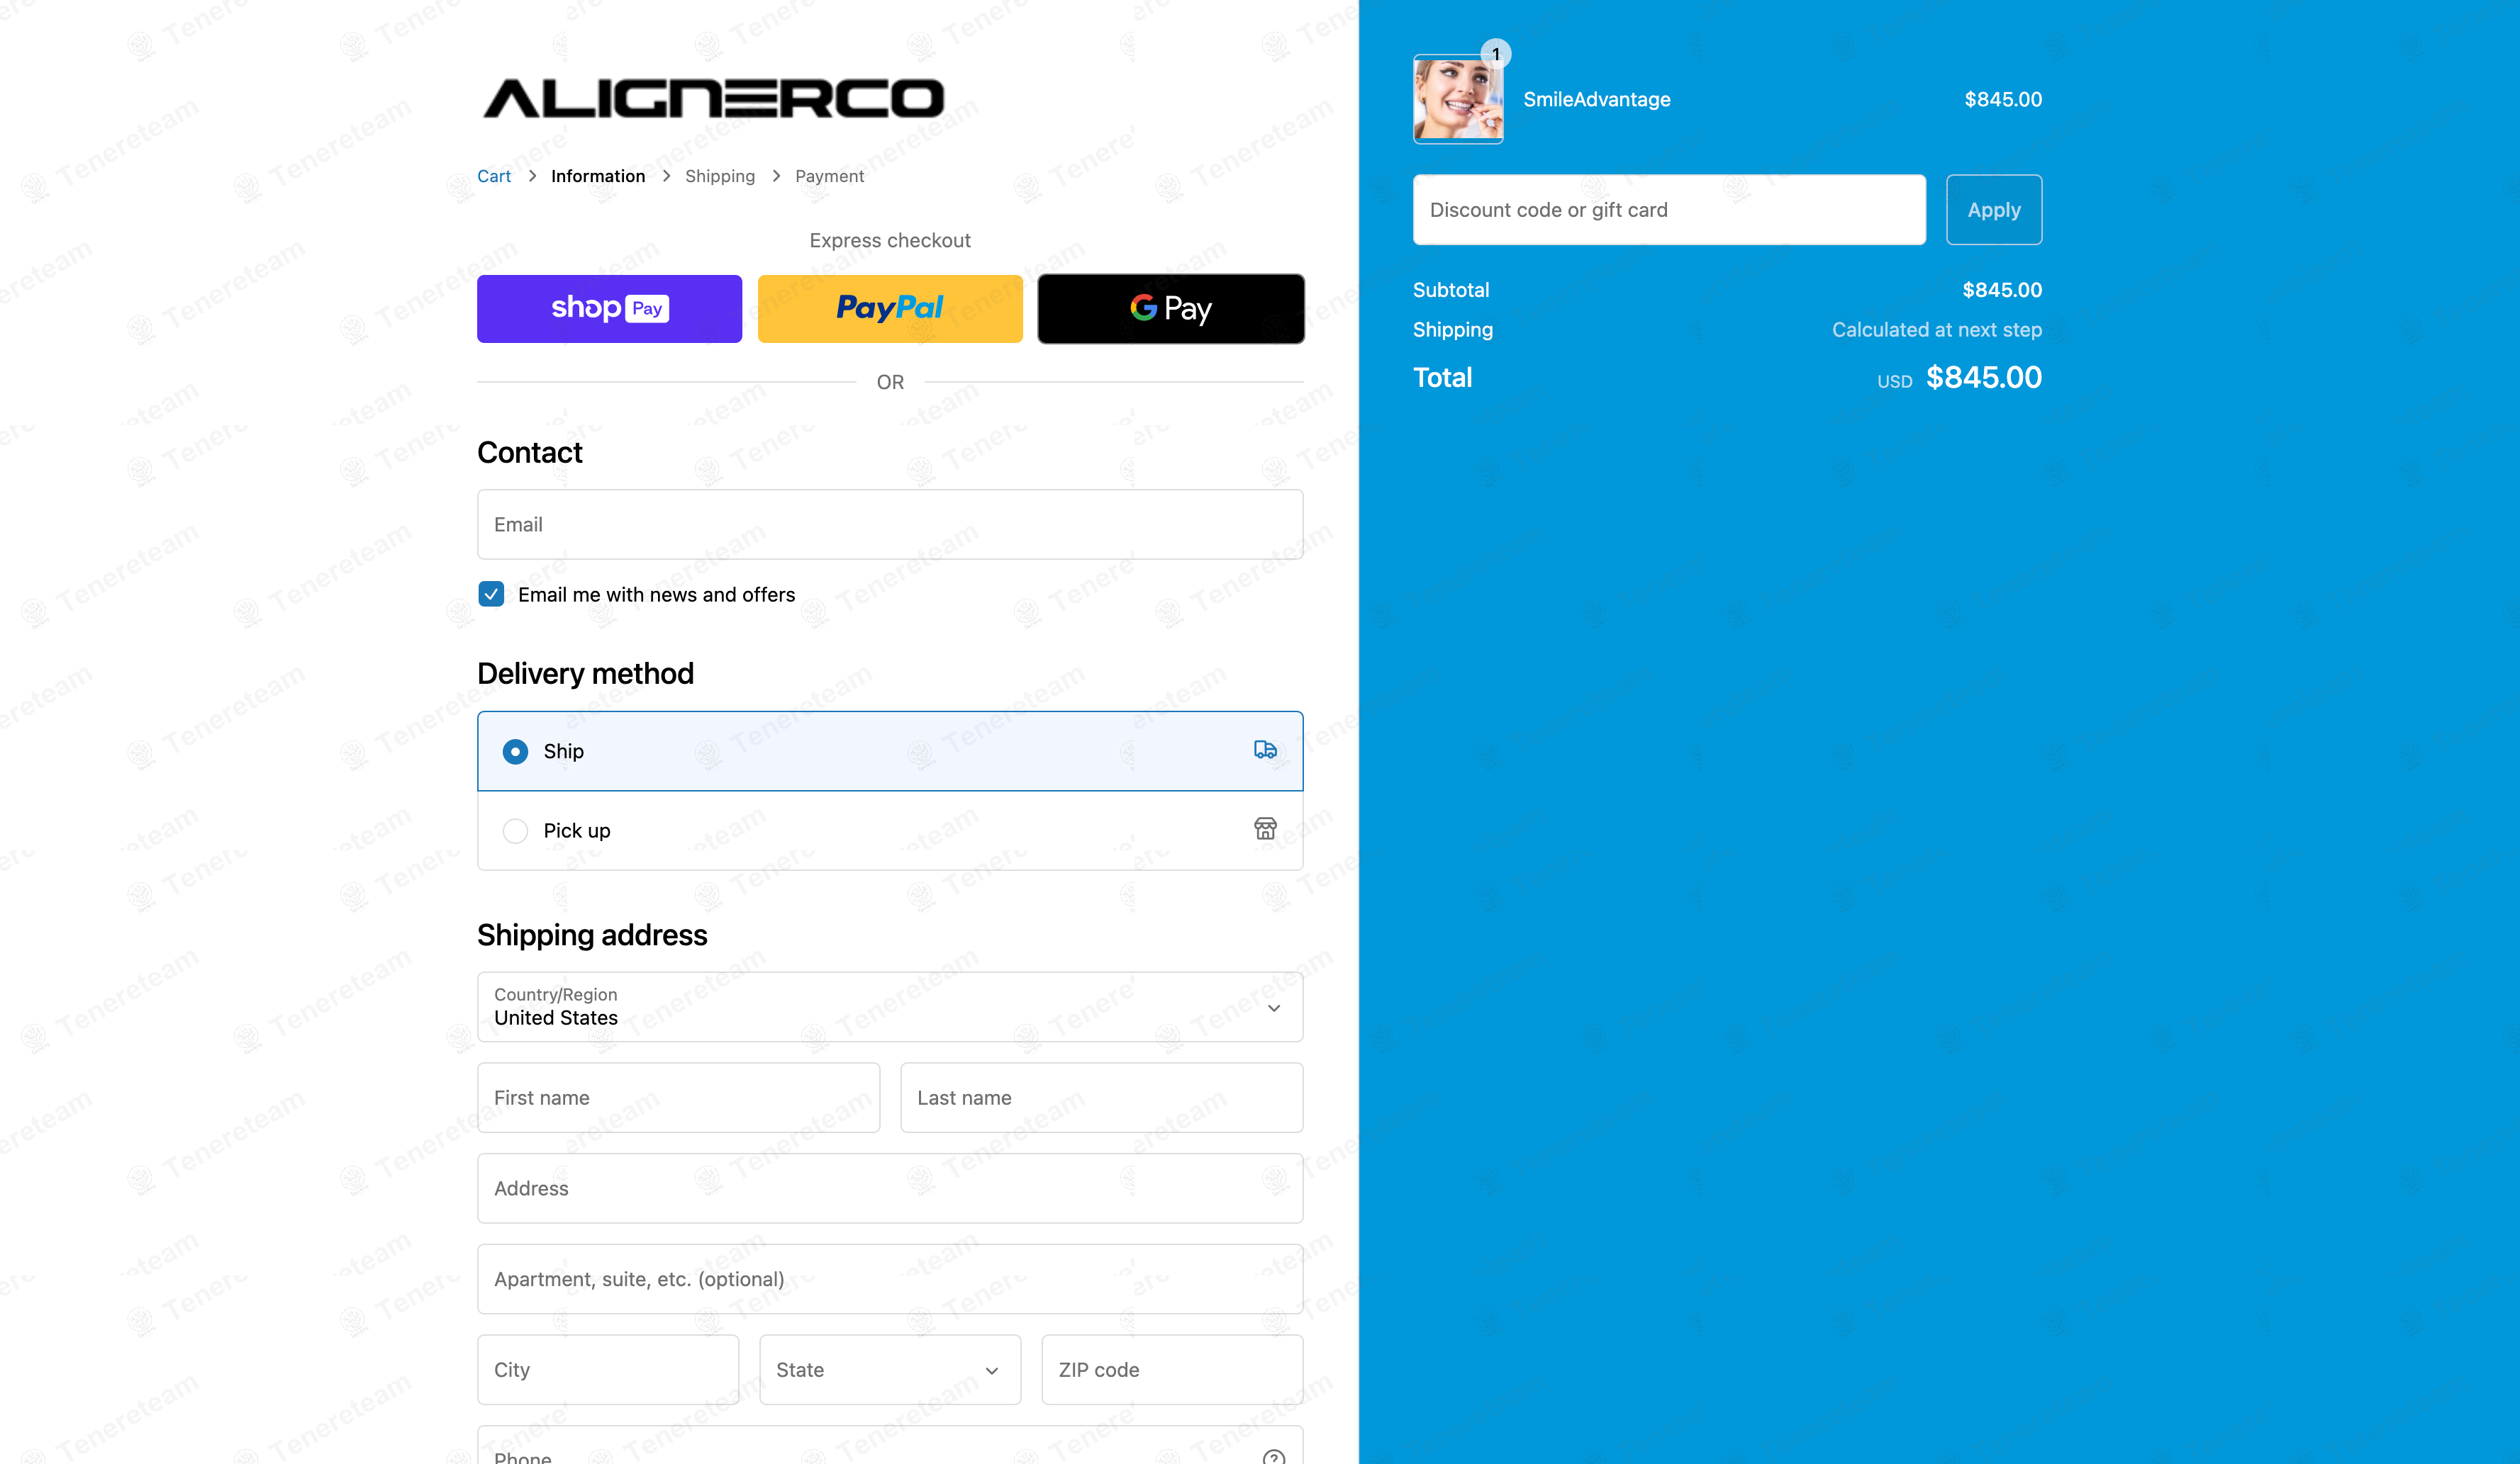The image size is (2520, 1464).
Task: Click the AlignerCo logo
Action: coord(713,98)
